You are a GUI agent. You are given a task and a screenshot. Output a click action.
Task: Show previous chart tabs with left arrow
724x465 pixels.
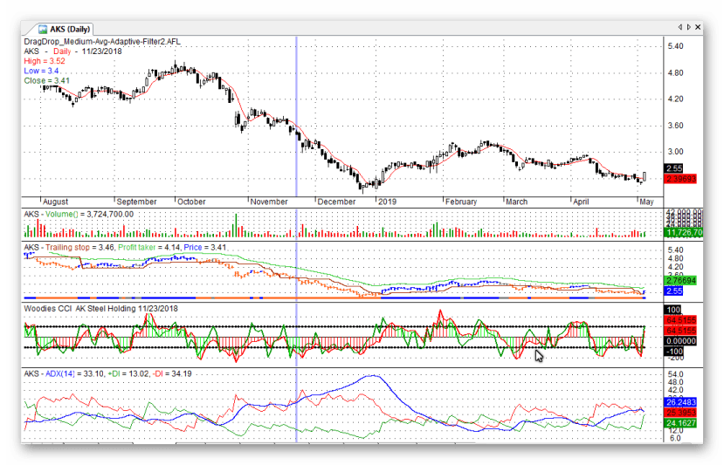(680, 27)
